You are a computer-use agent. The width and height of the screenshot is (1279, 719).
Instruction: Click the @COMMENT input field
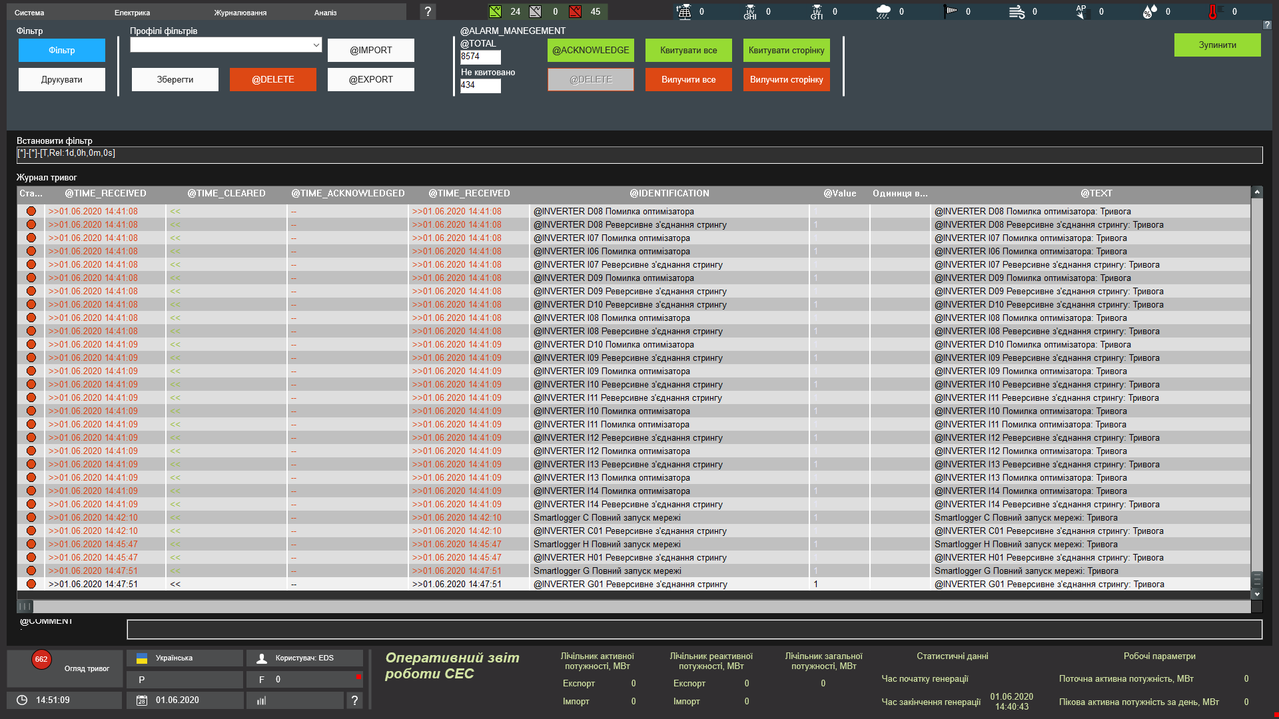click(694, 630)
